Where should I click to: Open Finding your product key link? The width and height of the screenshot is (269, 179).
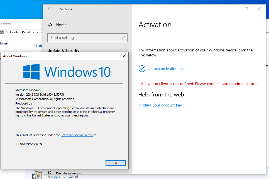click(160, 105)
